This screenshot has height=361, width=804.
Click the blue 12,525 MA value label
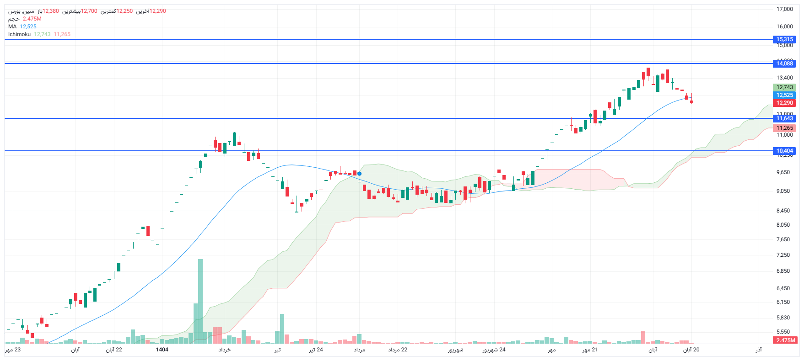pos(784,95)
